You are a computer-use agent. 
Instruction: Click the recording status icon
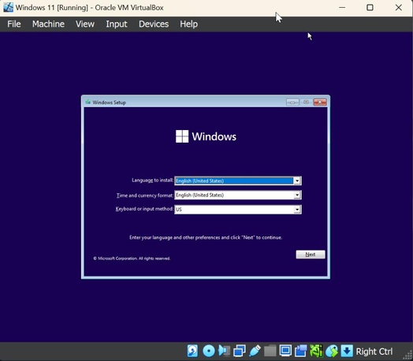click(x=301, y=351)
